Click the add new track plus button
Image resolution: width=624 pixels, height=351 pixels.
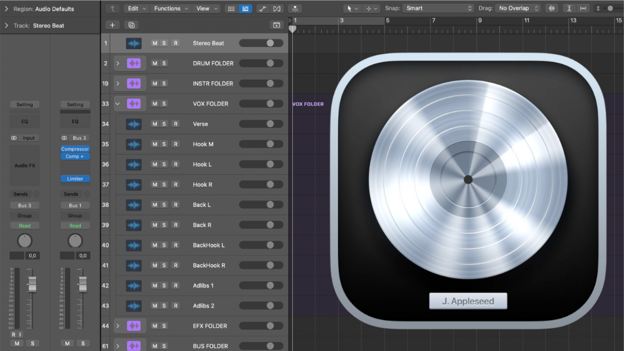(x=112, y=25)
